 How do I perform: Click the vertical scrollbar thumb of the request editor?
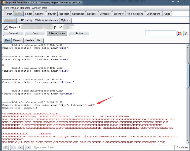(x=188, y=75)
